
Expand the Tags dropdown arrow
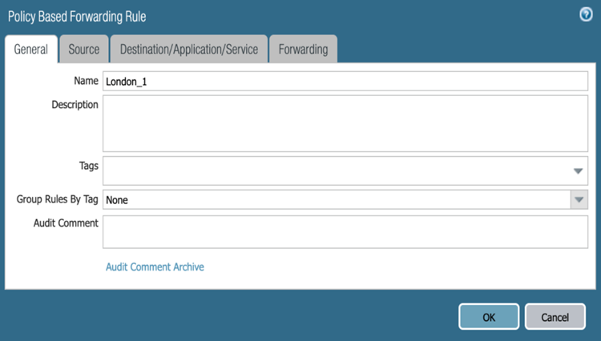(x=578, y=171)
